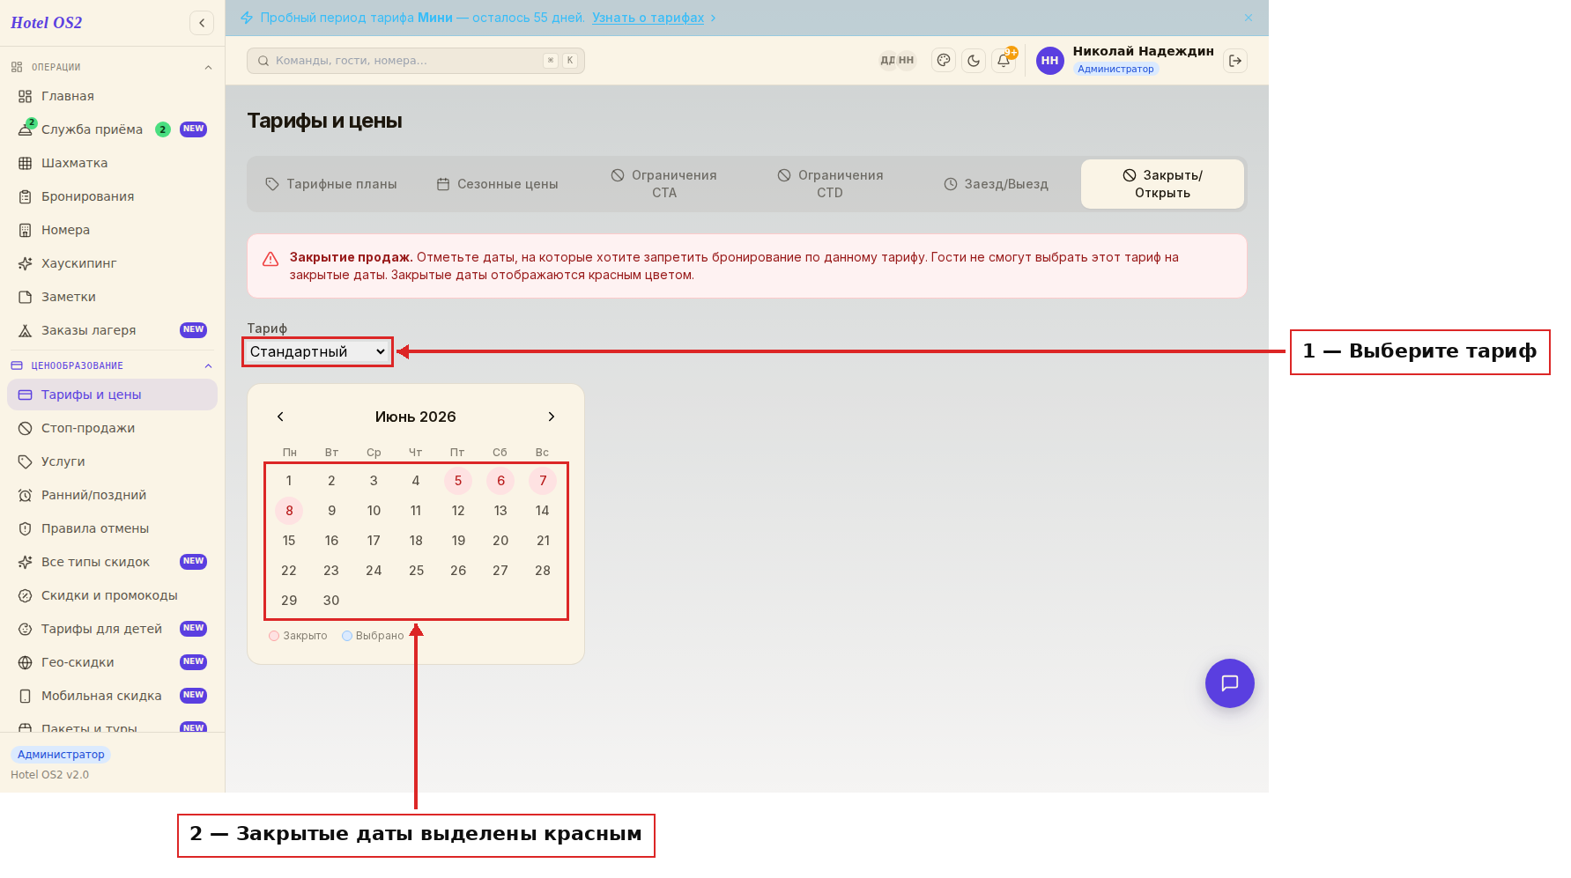
Task: Open the theme palette icon
Action: click(944, 60)
